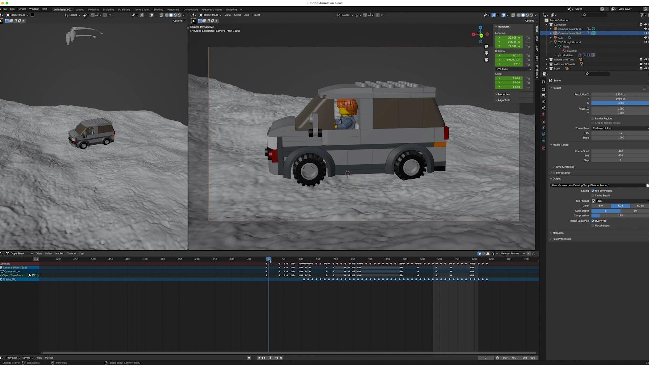Click the pan hand viewport icon
This screenshot has height=365, width=649.
[x=486, y=53]
